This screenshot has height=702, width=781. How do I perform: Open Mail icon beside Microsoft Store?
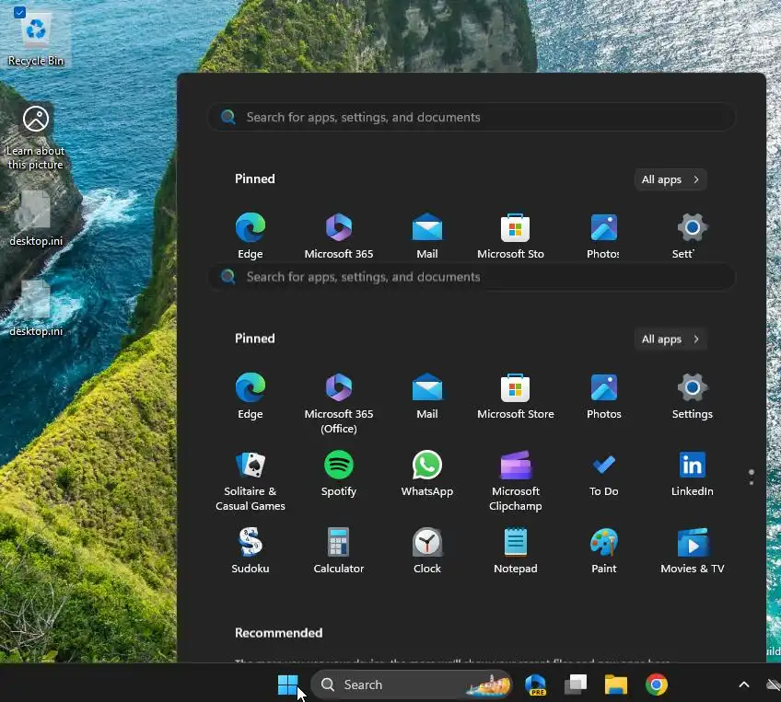(x=426, y=396)
